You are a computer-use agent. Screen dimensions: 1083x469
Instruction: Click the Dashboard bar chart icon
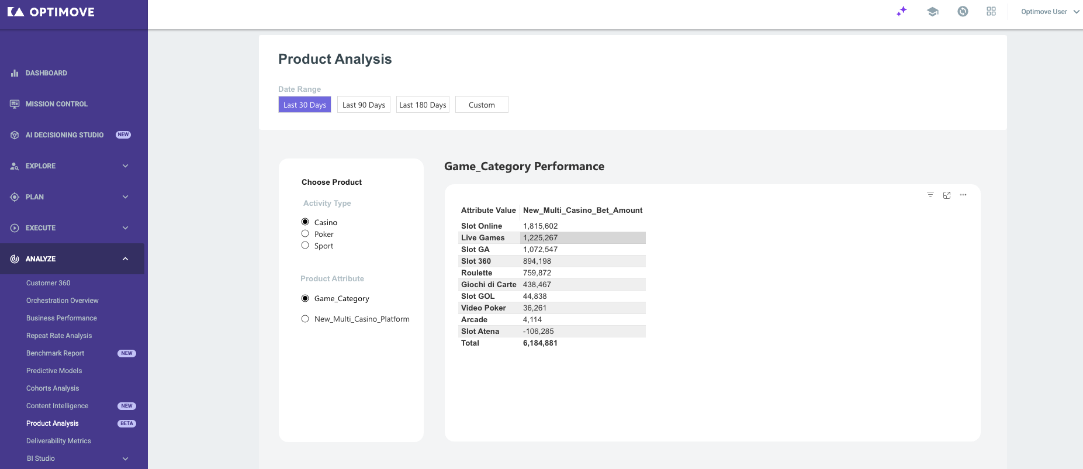15,73
